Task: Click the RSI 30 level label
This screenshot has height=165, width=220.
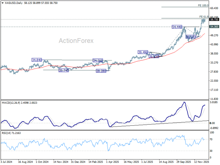Action: coord(211,151)
